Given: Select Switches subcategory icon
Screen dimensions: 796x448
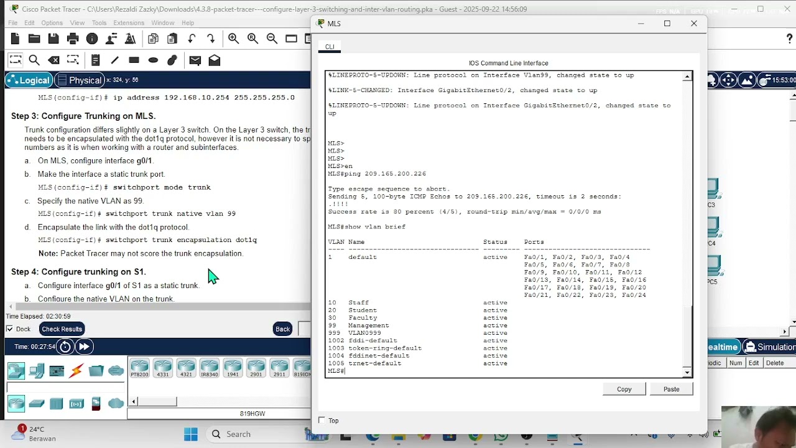Looking at the screenshot, I should [x=37, y=404].
